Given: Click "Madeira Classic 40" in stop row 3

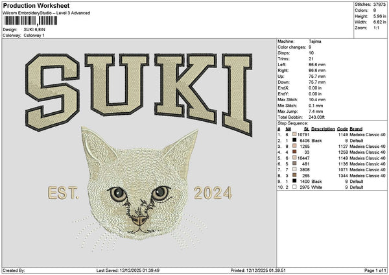Looking at the screenshot, I should (x=368, y=147).
